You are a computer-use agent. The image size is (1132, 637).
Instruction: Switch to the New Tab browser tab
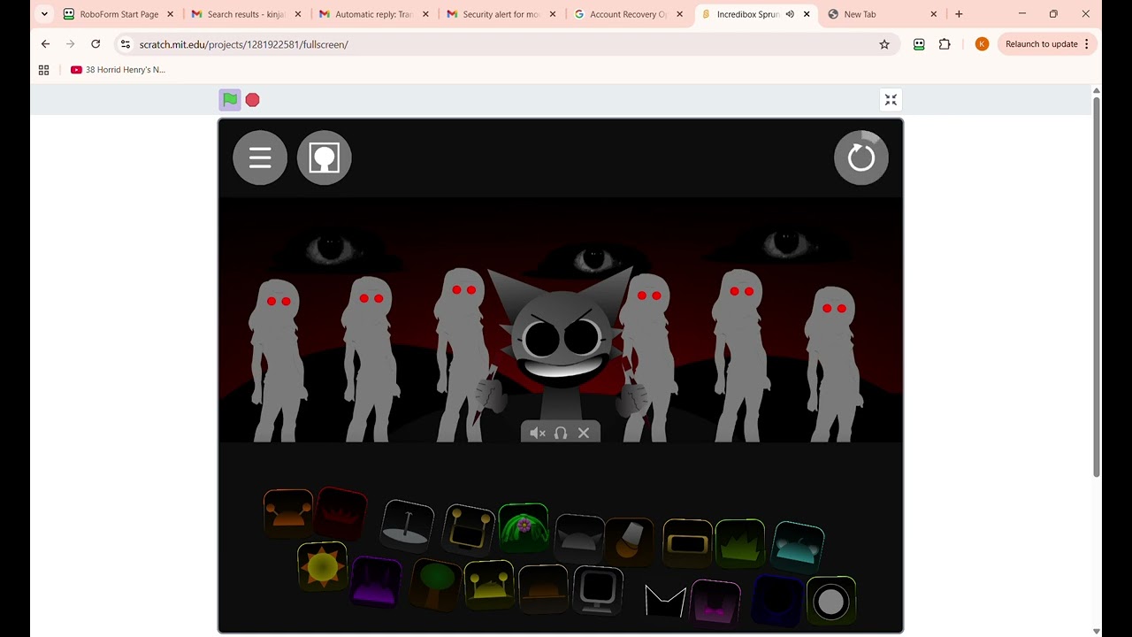point(883,14)
